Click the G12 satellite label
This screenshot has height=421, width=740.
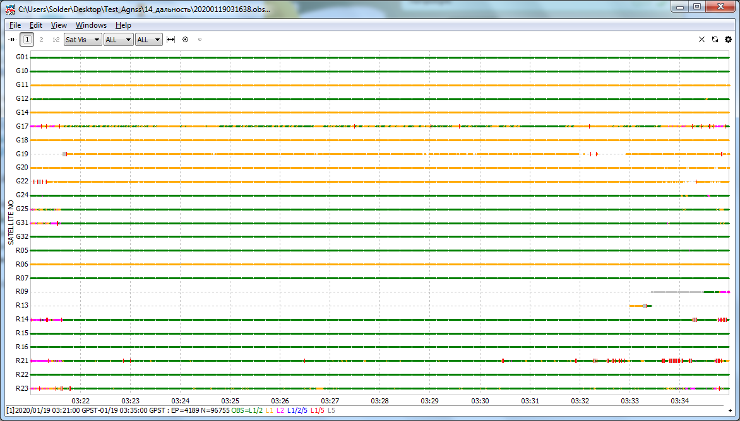(x=22, y=98)
